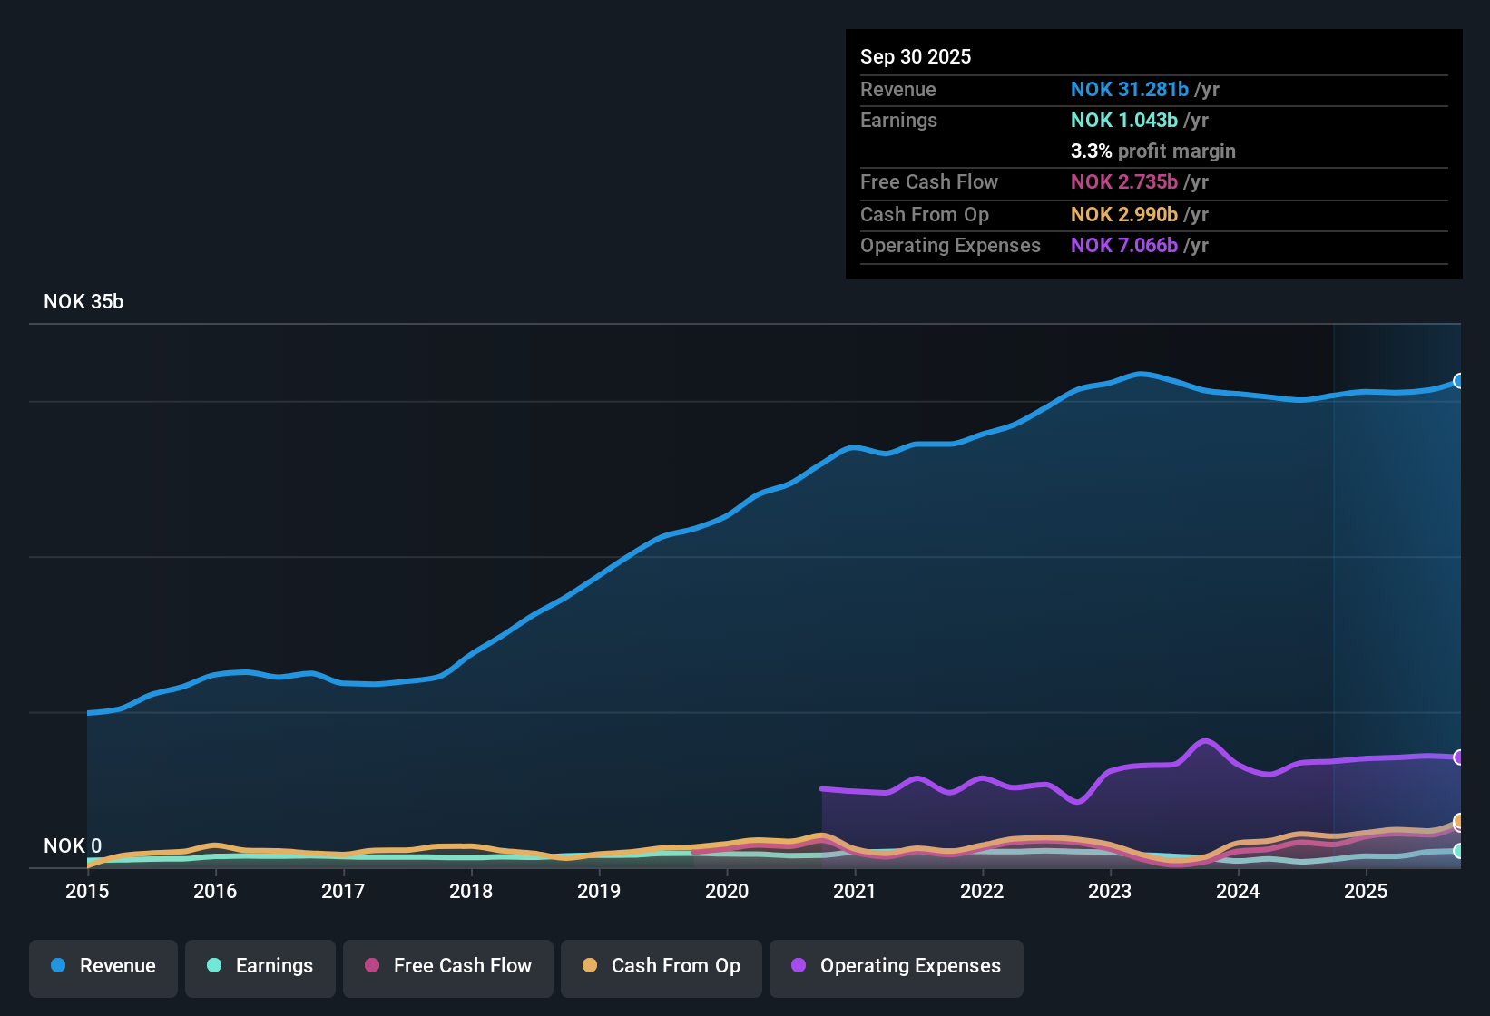Select the Operating Expenses endpoint marker

point(1459,757)
